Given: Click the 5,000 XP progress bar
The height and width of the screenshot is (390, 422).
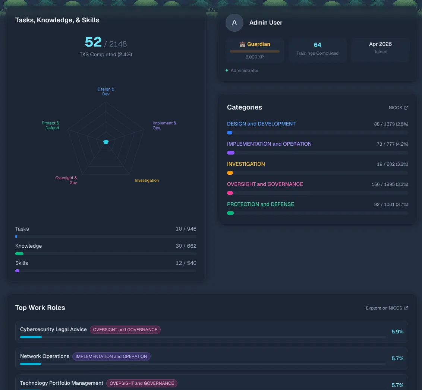Looking at the screenshot, I should click(255, 51).
